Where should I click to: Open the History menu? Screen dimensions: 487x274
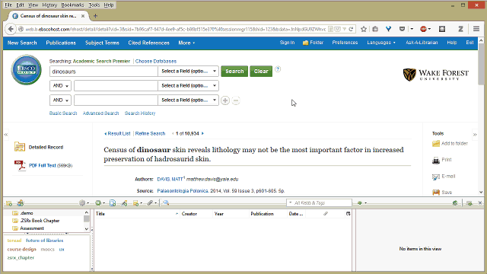(49, 5)
